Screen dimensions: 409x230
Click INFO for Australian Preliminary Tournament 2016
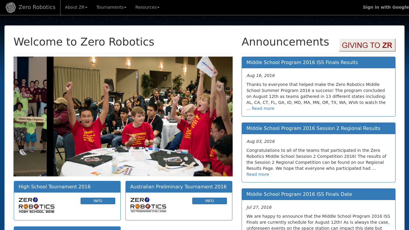coord(209,201)
